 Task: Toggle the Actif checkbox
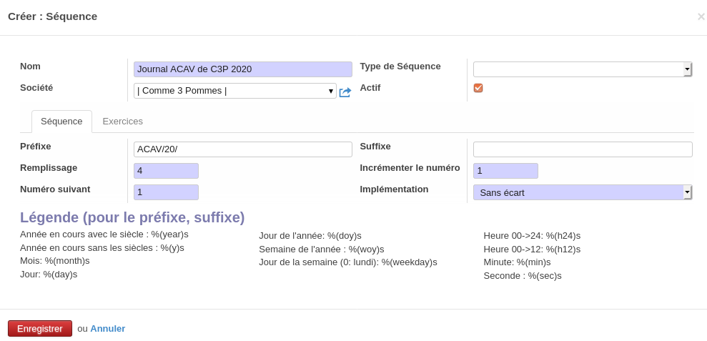478,88
